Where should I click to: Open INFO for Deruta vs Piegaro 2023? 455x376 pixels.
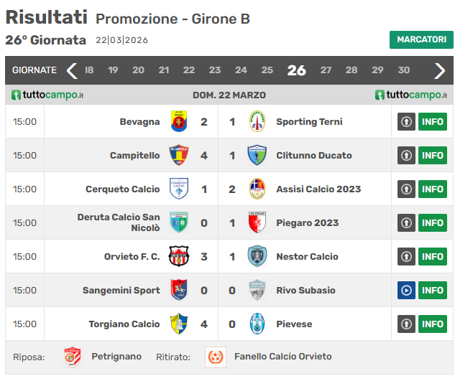tap(433, 223)
